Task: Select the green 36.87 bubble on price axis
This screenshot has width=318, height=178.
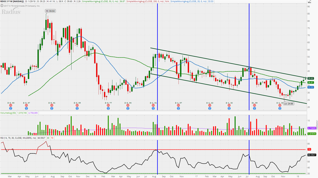Action: pyautogui.click(x=311, y=83)
